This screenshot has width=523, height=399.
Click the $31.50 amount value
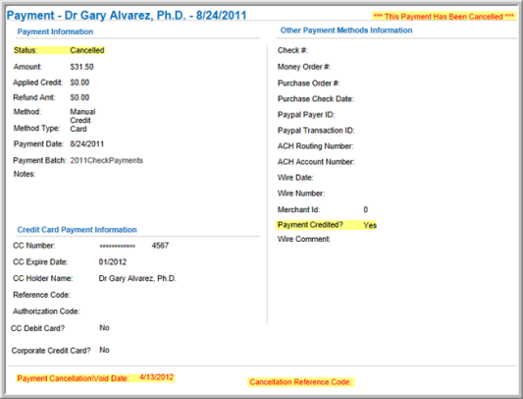81,67
